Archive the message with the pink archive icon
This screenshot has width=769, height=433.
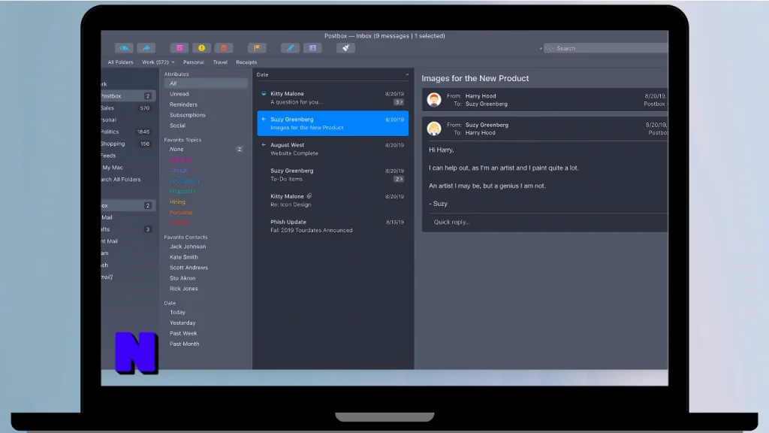pos(179,48)
